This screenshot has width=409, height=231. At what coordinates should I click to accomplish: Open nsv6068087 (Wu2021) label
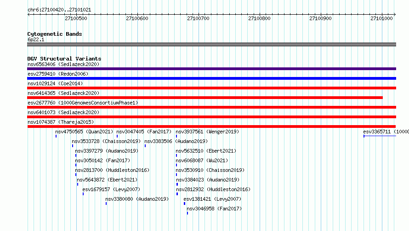click(x=202, y=160)
